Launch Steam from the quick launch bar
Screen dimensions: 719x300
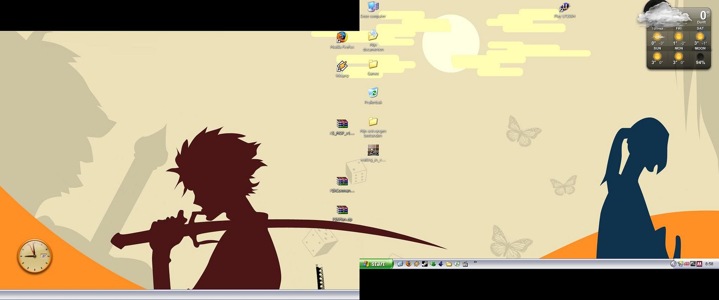(x=425, y=264)
